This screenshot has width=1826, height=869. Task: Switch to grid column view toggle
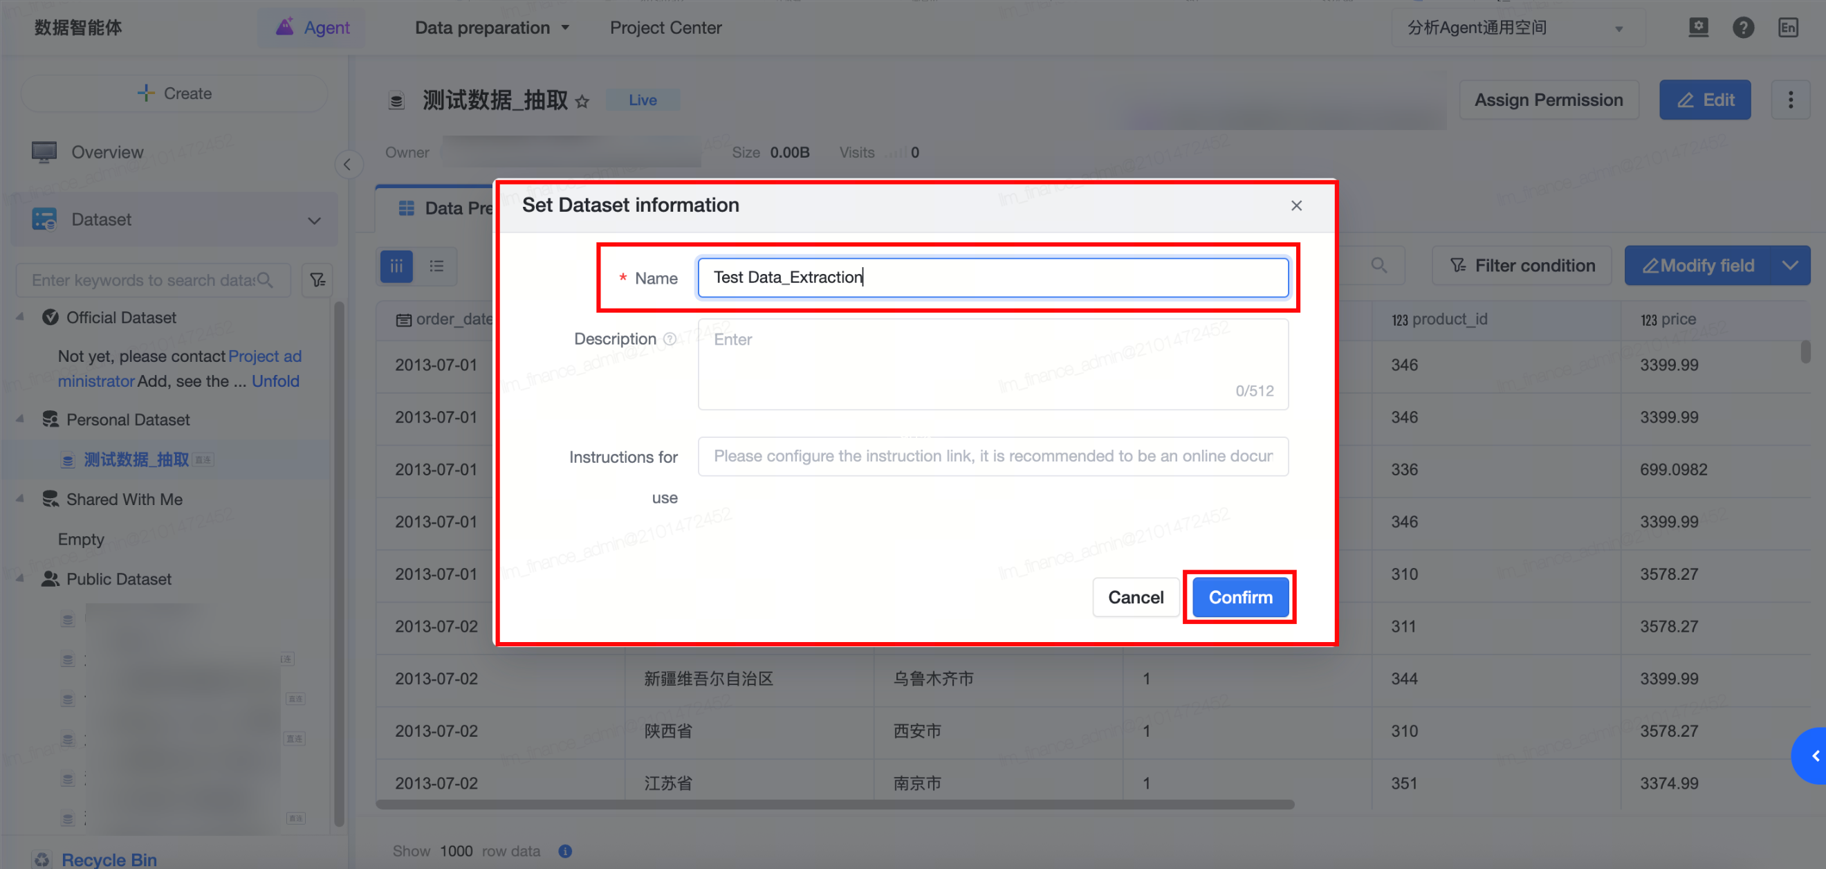tap(396, 266)
